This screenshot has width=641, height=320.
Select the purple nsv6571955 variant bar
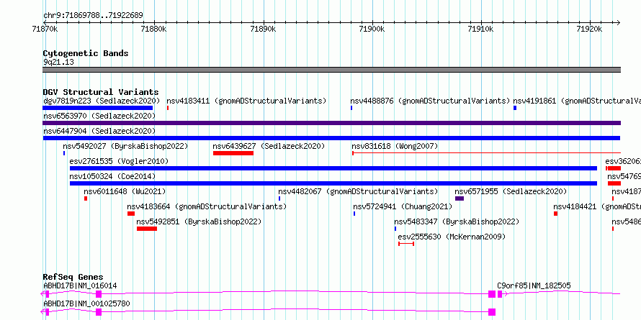(460, 198)
